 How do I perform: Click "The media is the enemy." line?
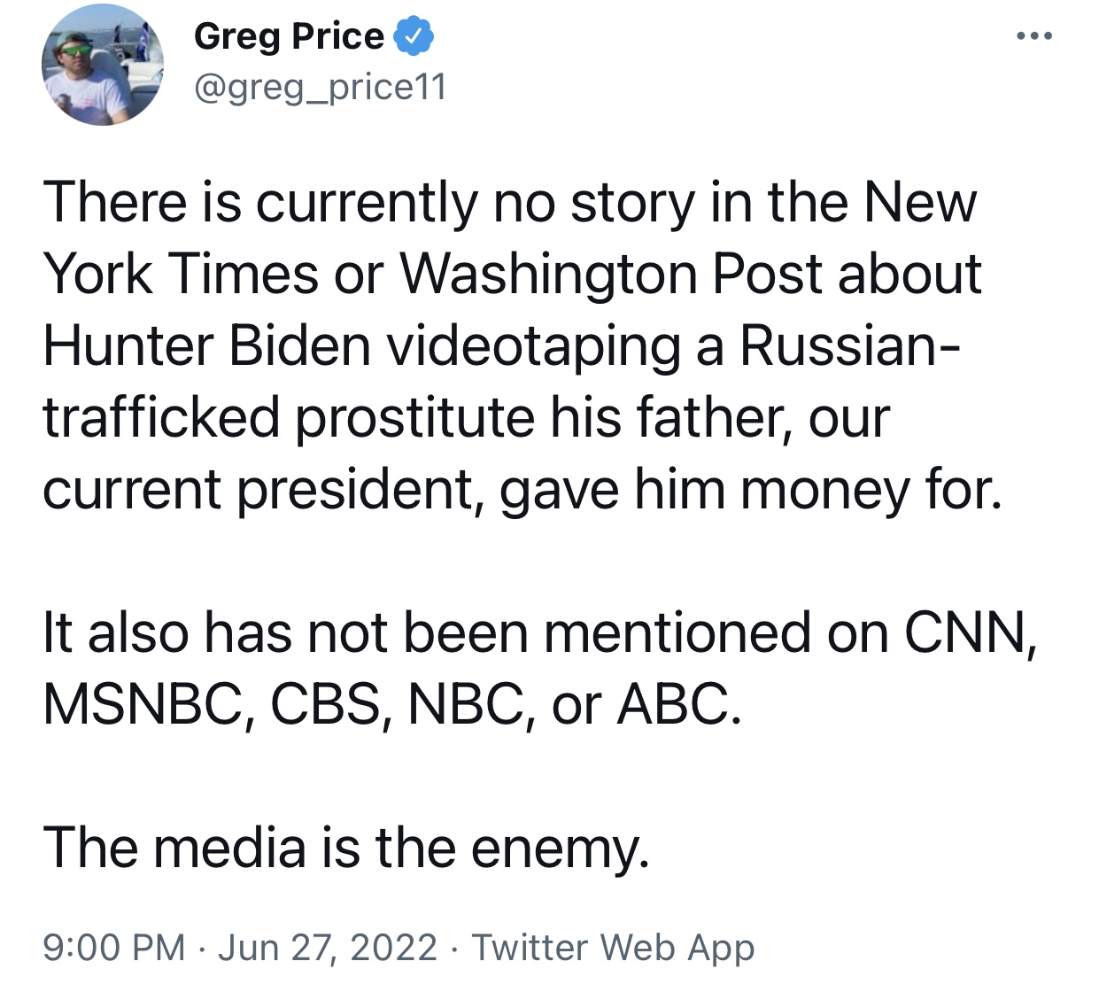pos(346,848)
